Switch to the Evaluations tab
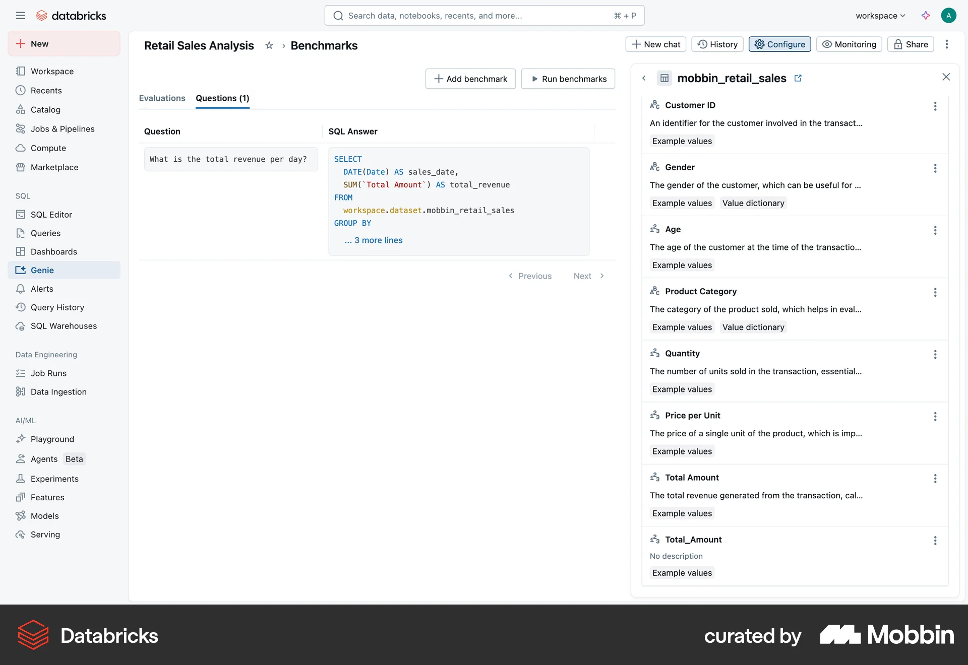 click(x=162, y=98)
